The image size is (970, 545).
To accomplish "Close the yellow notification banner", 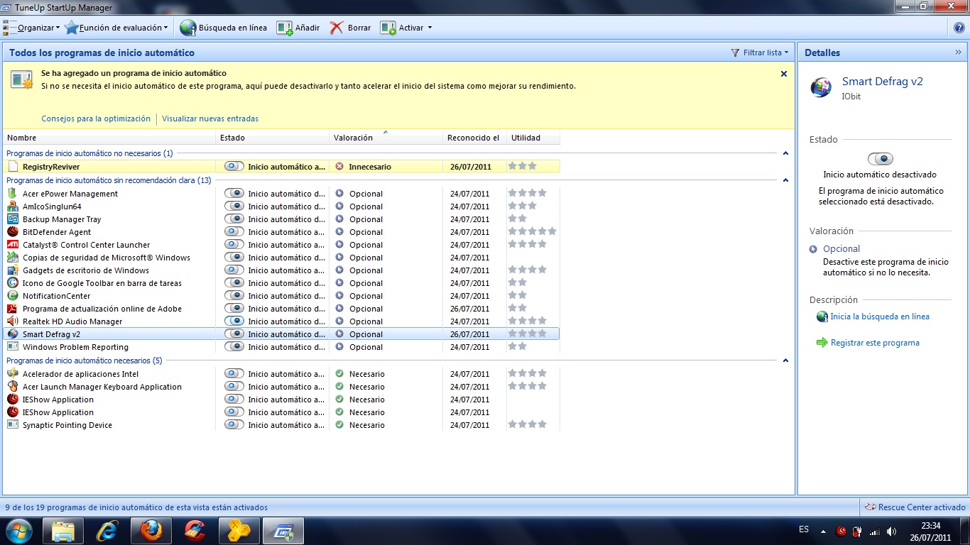I will [x=784, y=74].
